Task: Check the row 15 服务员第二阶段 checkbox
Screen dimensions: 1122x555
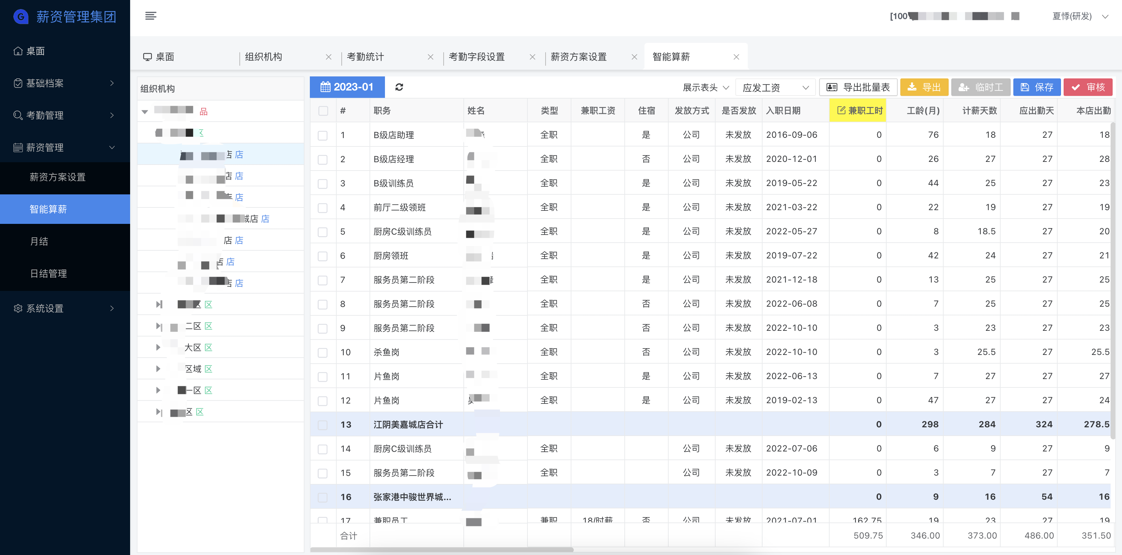Action: [x=323, y=473]
